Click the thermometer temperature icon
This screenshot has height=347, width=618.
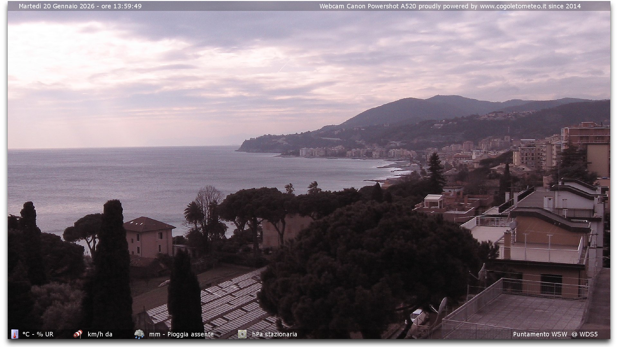point(14,334)
